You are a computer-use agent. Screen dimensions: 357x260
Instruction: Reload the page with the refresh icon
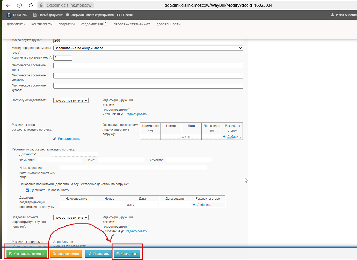[31, 5]
